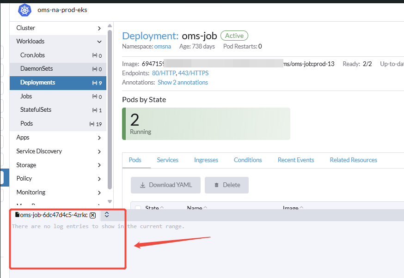Image resolution: width=404 pixels, height=278 pixels.
Task: Sort pods by Name column arrow
Action: click(205, 208)
